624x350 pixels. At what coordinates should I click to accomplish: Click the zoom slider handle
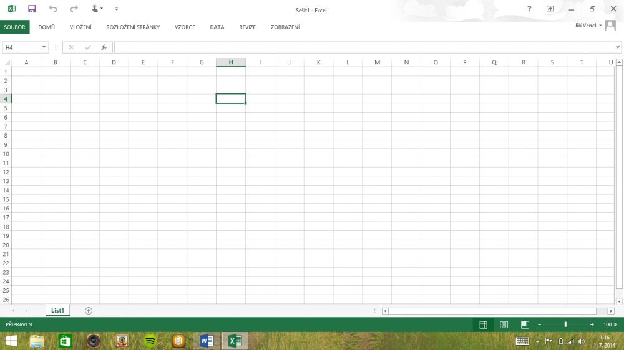coord(565,324)
